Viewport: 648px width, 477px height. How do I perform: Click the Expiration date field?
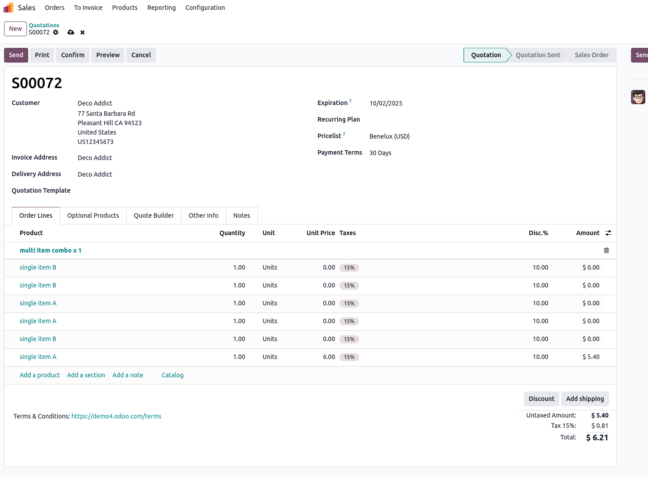tap(386, 103)
